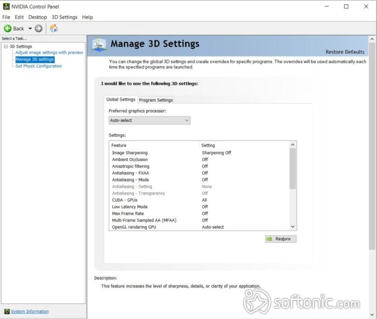377x319 pixels.
Task: Click the settings list scroll-down arrow
Action: (293, 226)
